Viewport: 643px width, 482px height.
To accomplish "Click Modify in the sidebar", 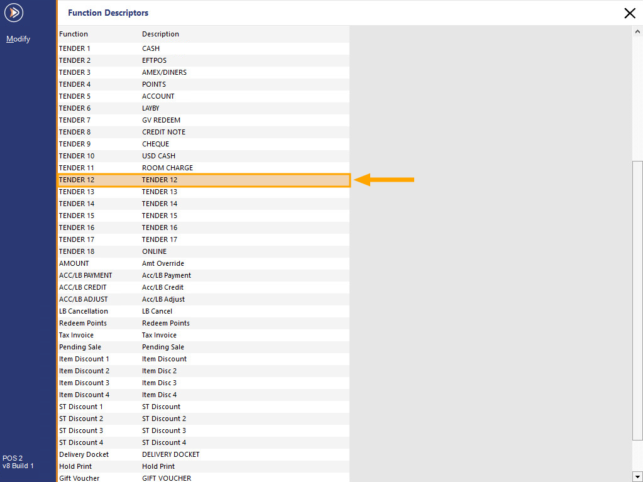I will [18, 39].
